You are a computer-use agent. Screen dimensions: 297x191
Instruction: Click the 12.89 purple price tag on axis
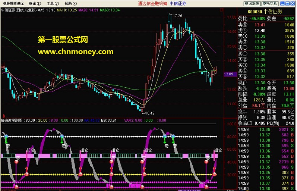pos(230,74)
